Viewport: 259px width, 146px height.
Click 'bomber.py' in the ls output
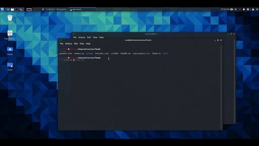pos(79,54)
